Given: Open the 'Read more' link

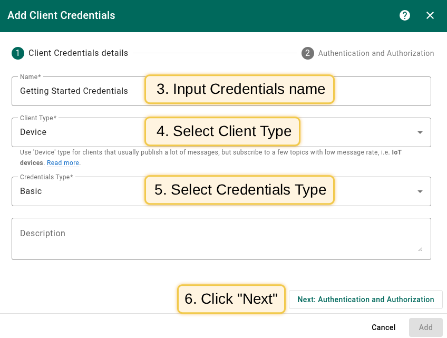Looking at the screenshot, I should pyautogui.click(x=63, y=163).
